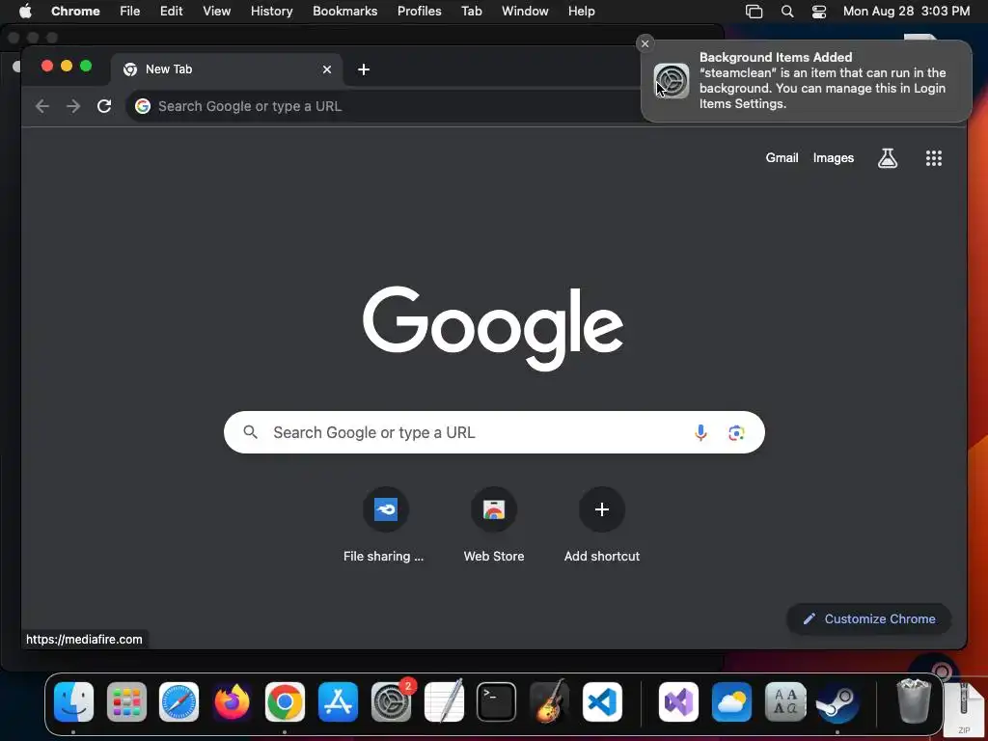Open the View menu
Screen dimensions: 988x741
tap(217, 11)
